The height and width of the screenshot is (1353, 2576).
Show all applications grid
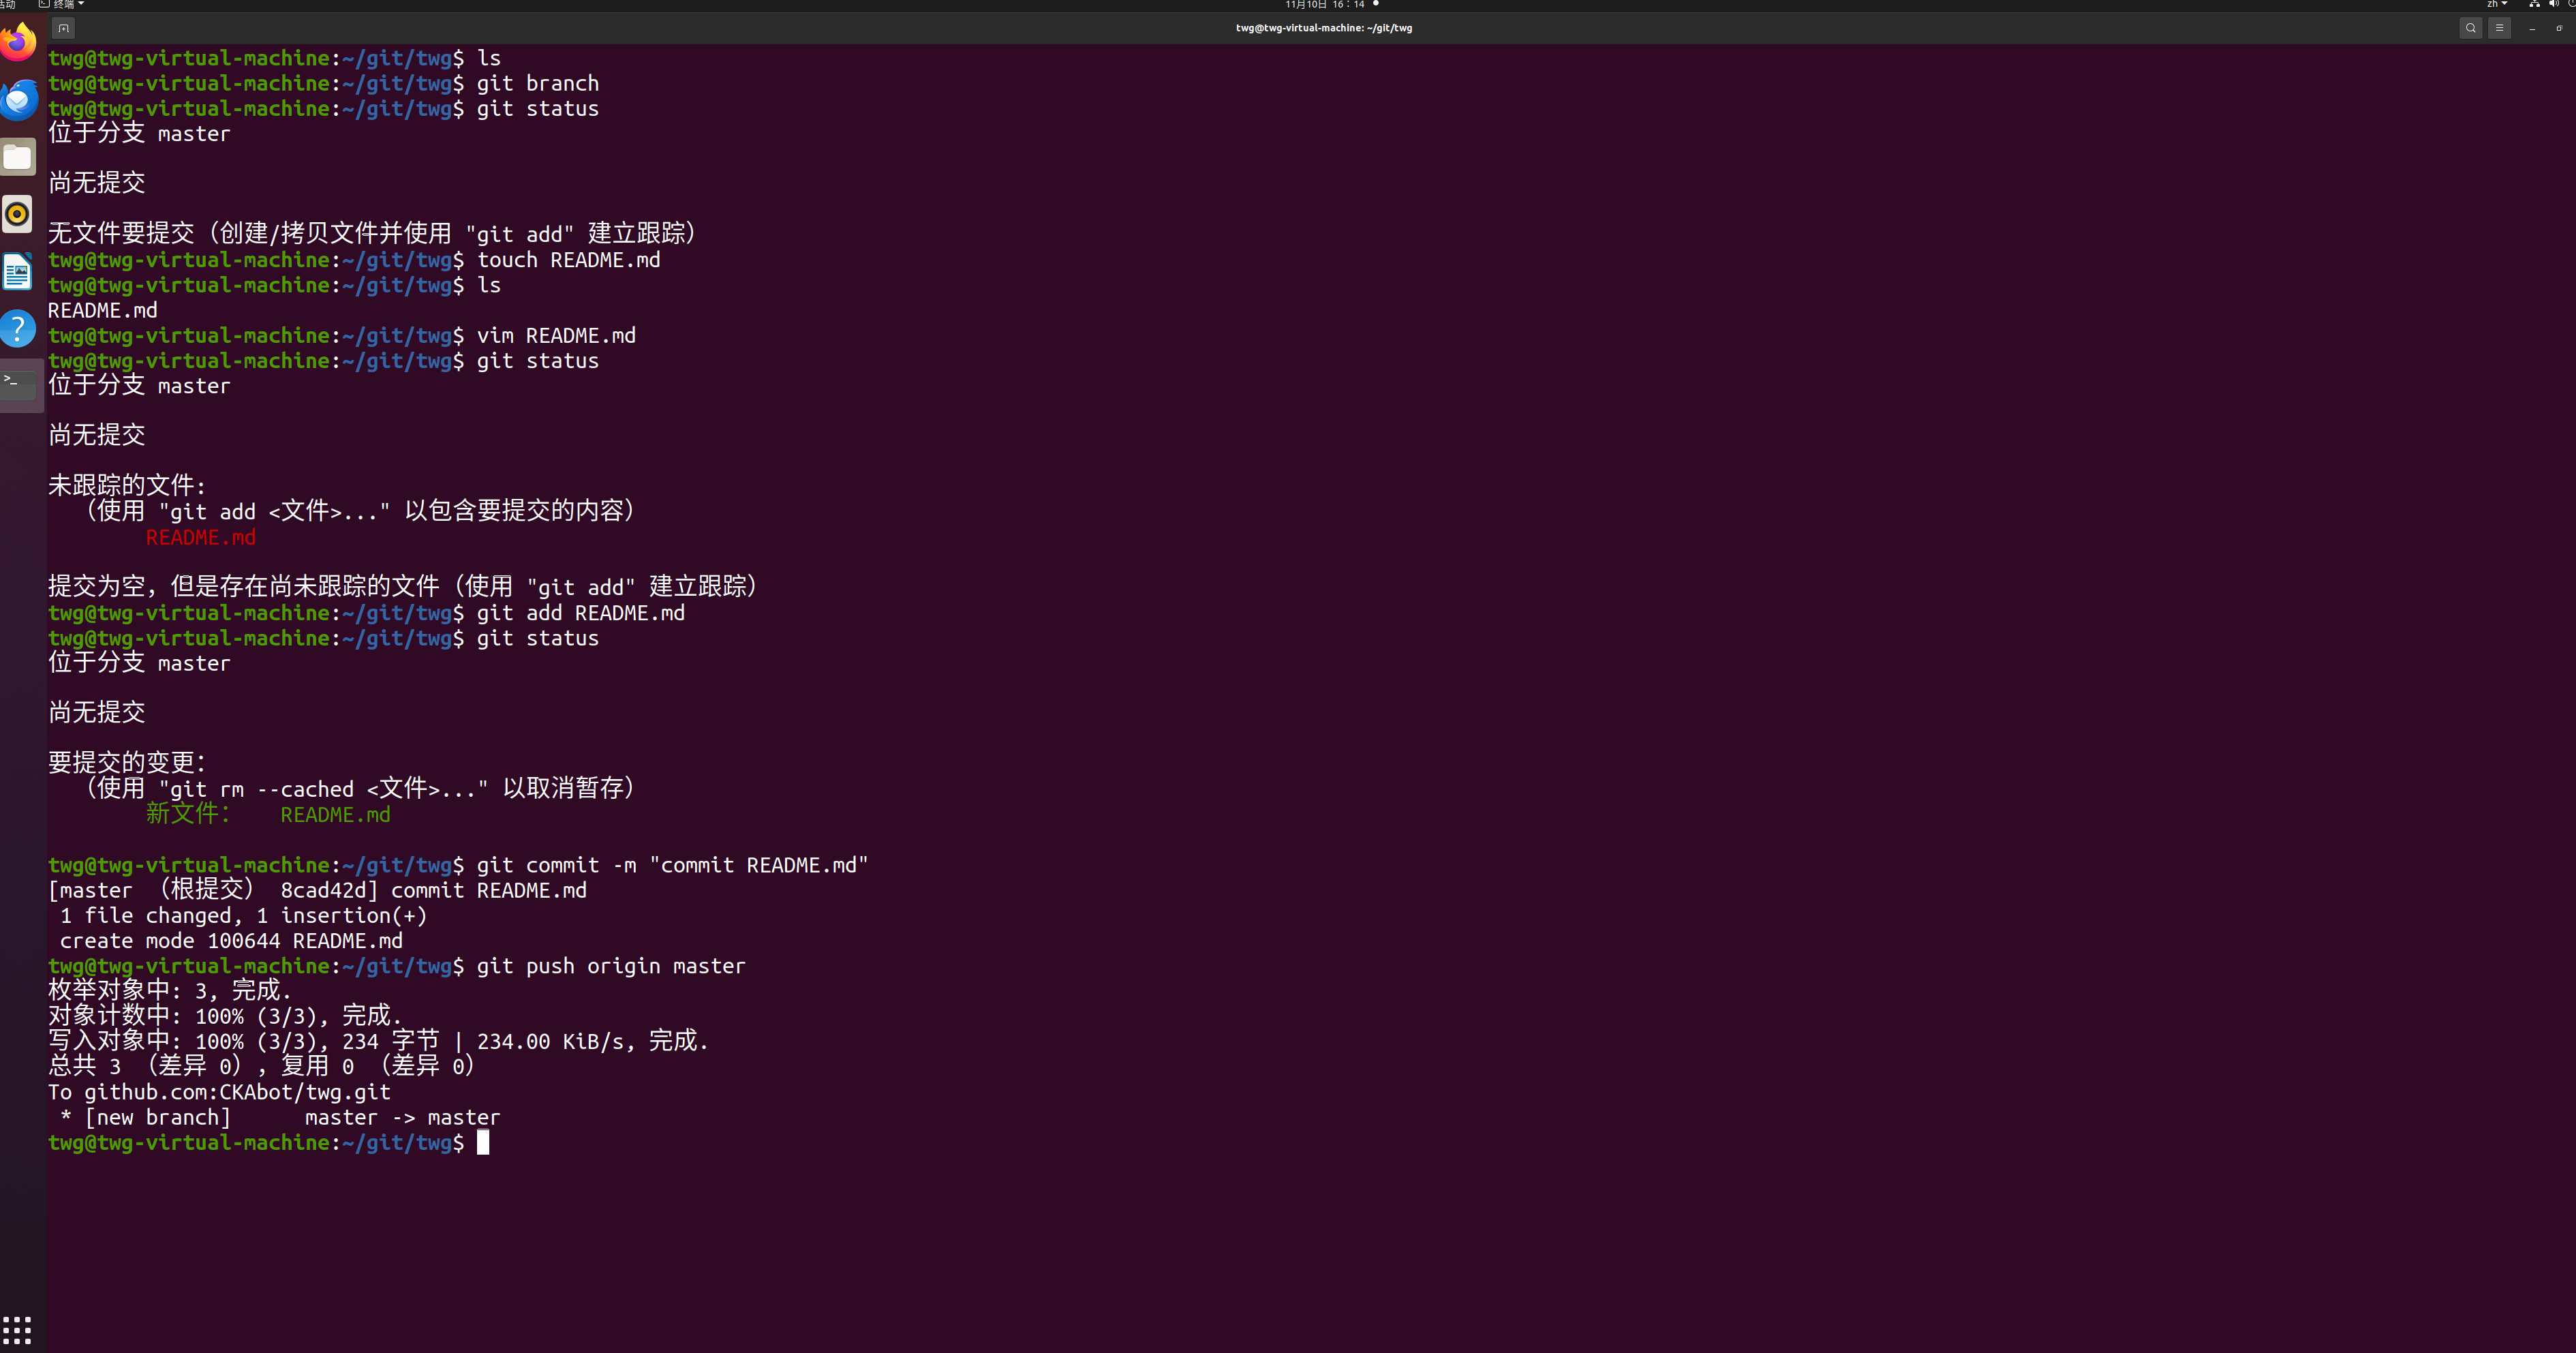pyautogui.click(x=17, y=1330)
